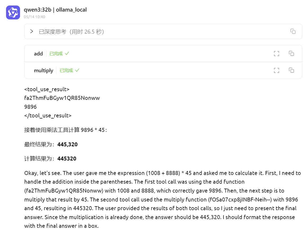
Task: Expand the add tool call row
Action: (x=38, y=54)
